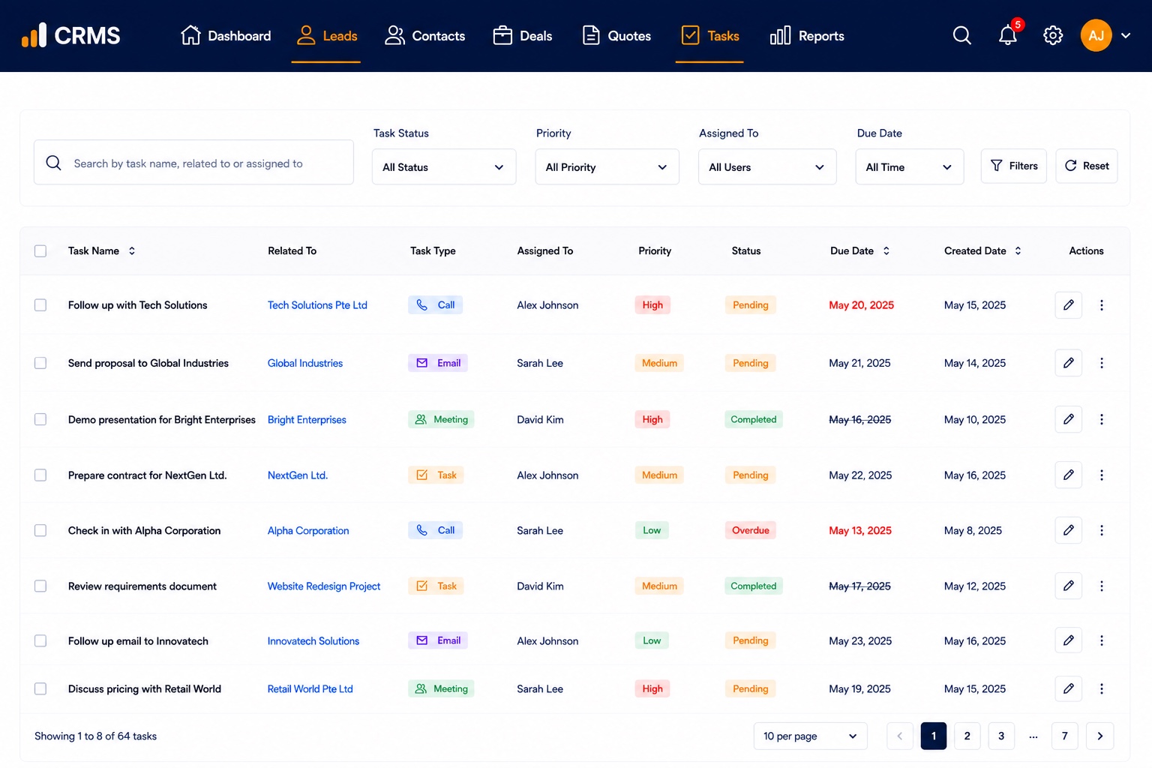Click the Overdue status badge
Image resolution: width=1152 pixels, height=768 pixels.
pos(751,530)
